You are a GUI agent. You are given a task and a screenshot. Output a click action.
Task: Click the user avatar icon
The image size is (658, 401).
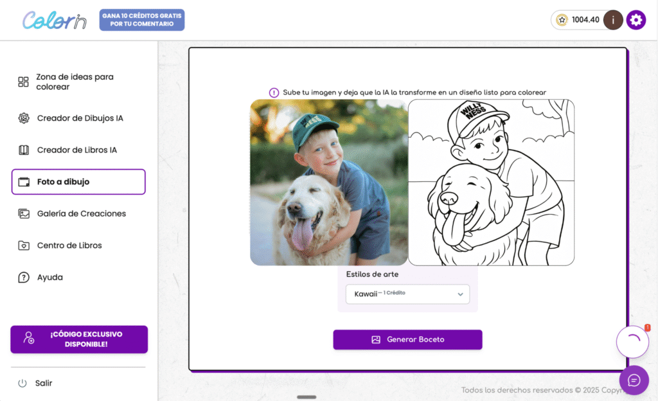tap(613, 20)
